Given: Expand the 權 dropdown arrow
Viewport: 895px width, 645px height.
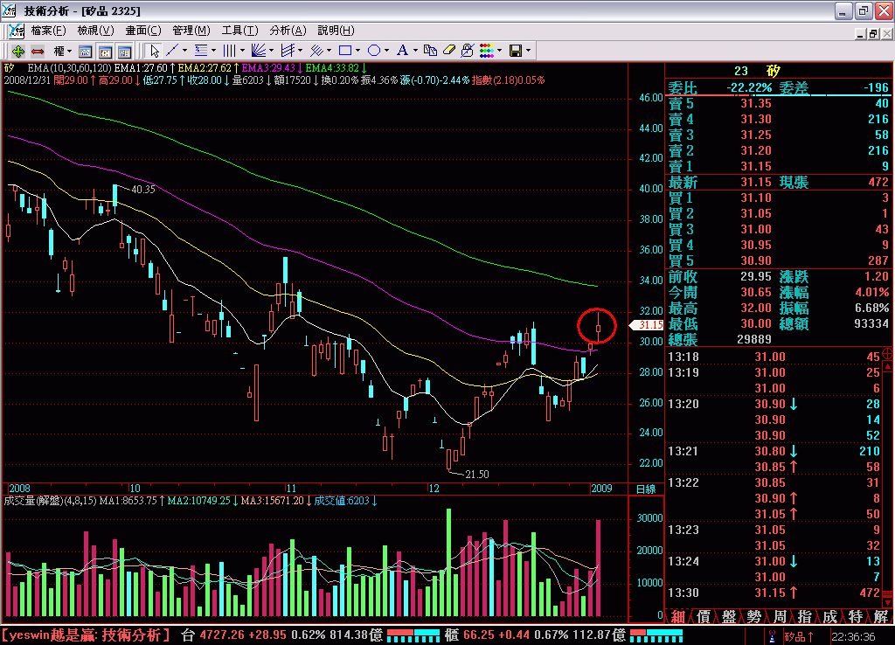Looking at the screenshot, I should (69, 52).
